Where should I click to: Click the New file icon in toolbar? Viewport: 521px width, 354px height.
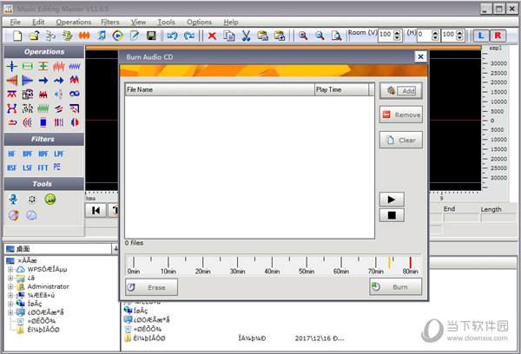tap(17, 36)
